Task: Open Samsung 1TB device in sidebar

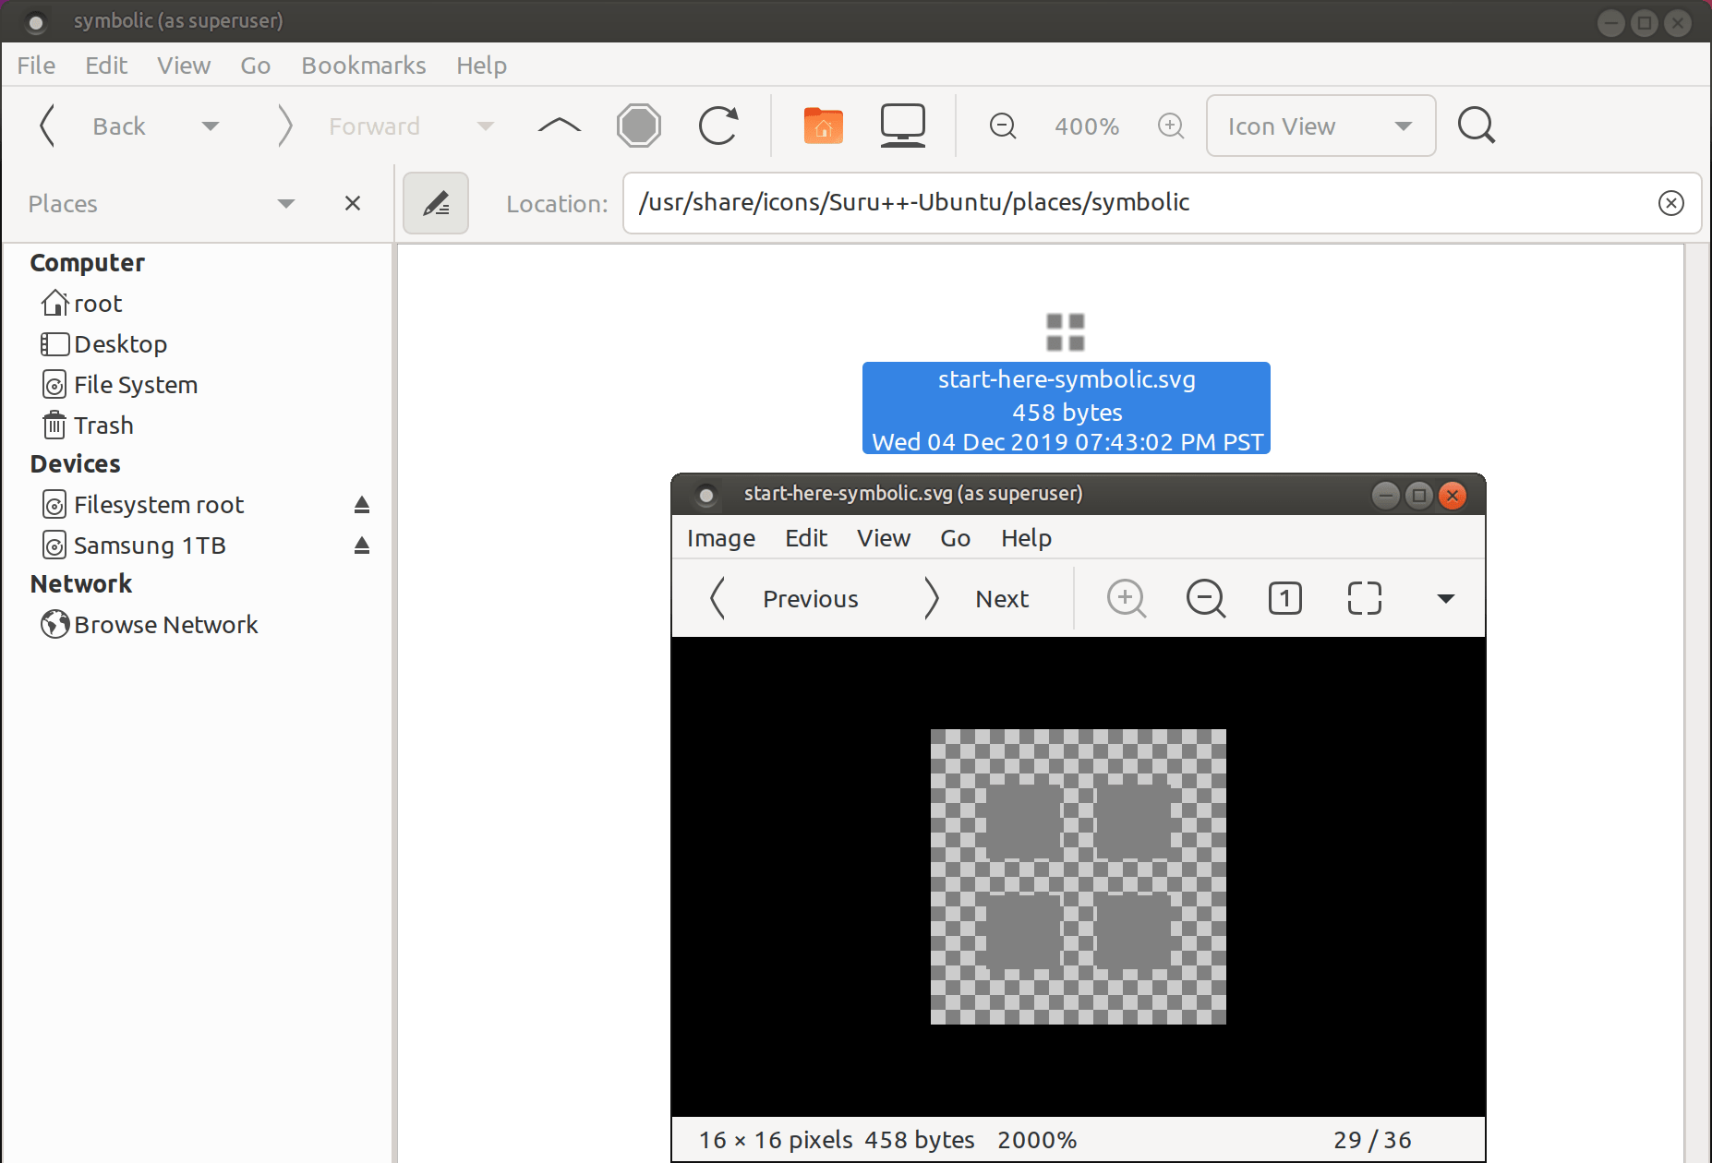Action: tap(134, 546)
